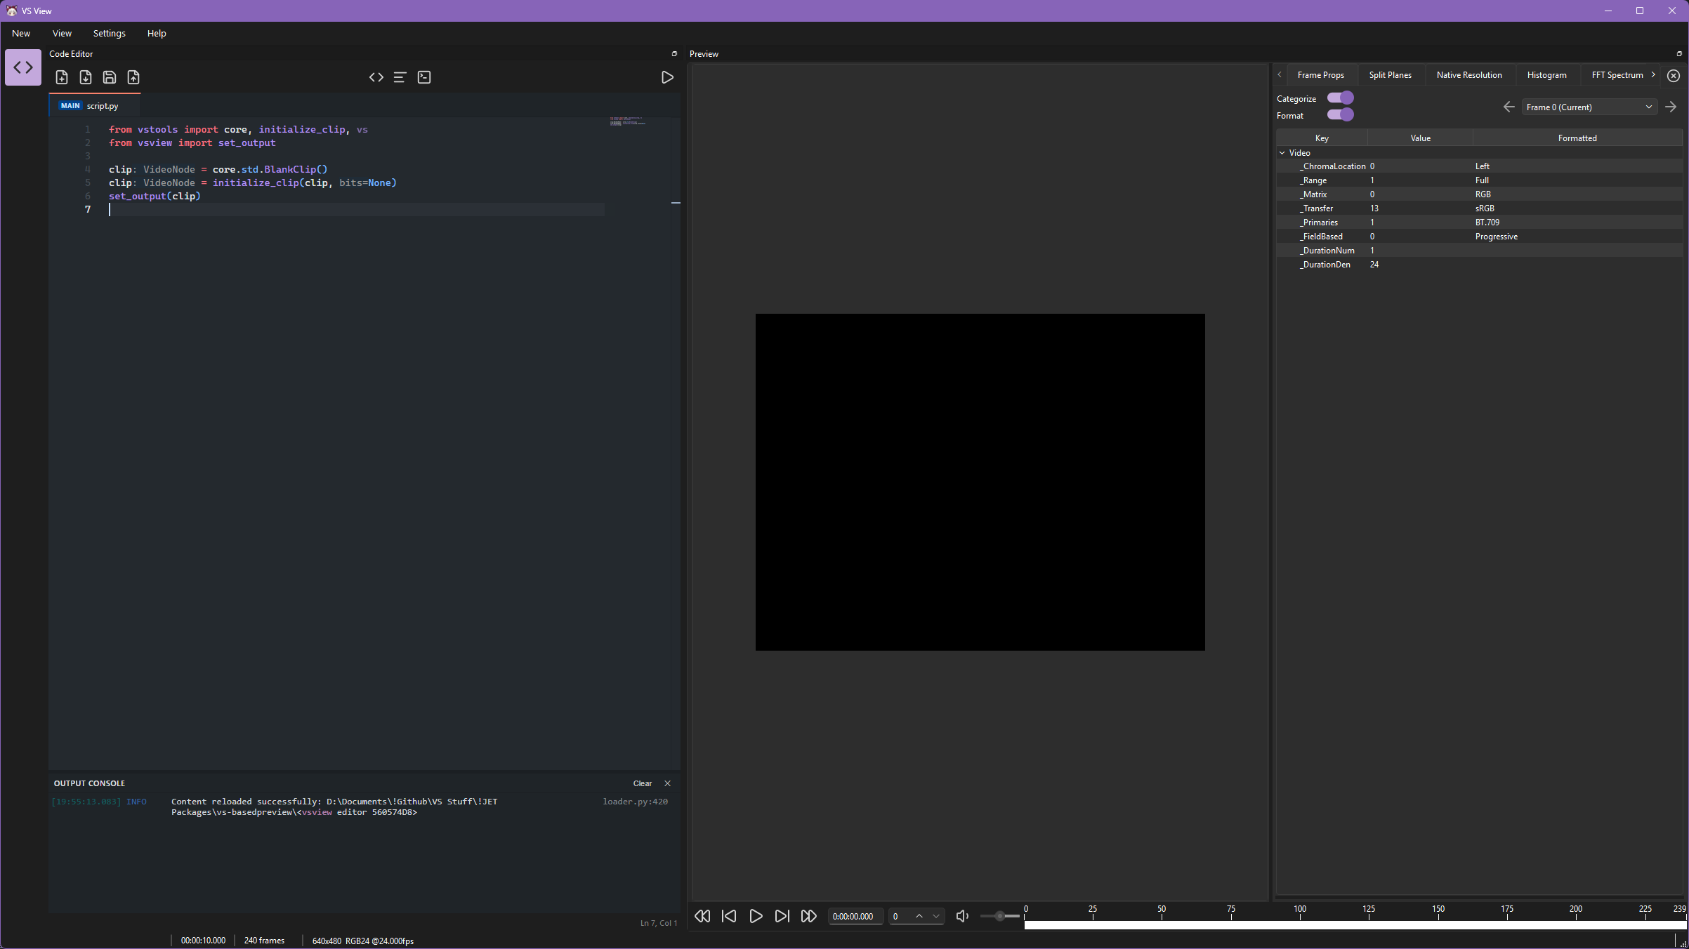1689x949 pixels.
Task: Switch to the Frame Props tab
Action: coord(1321,75)
